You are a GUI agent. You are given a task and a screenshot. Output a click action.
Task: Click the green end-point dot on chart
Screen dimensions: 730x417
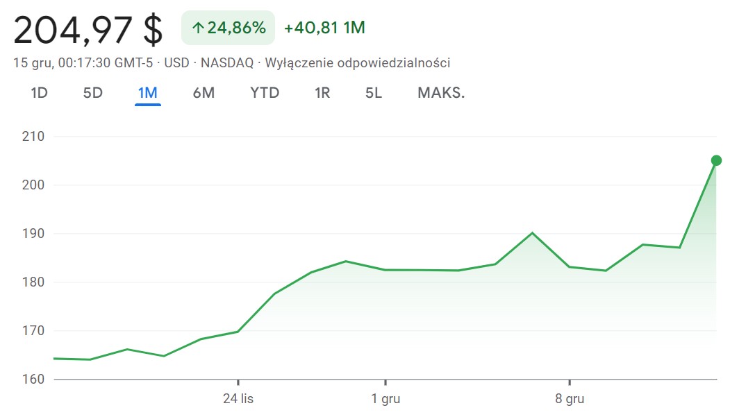[716, 160]
